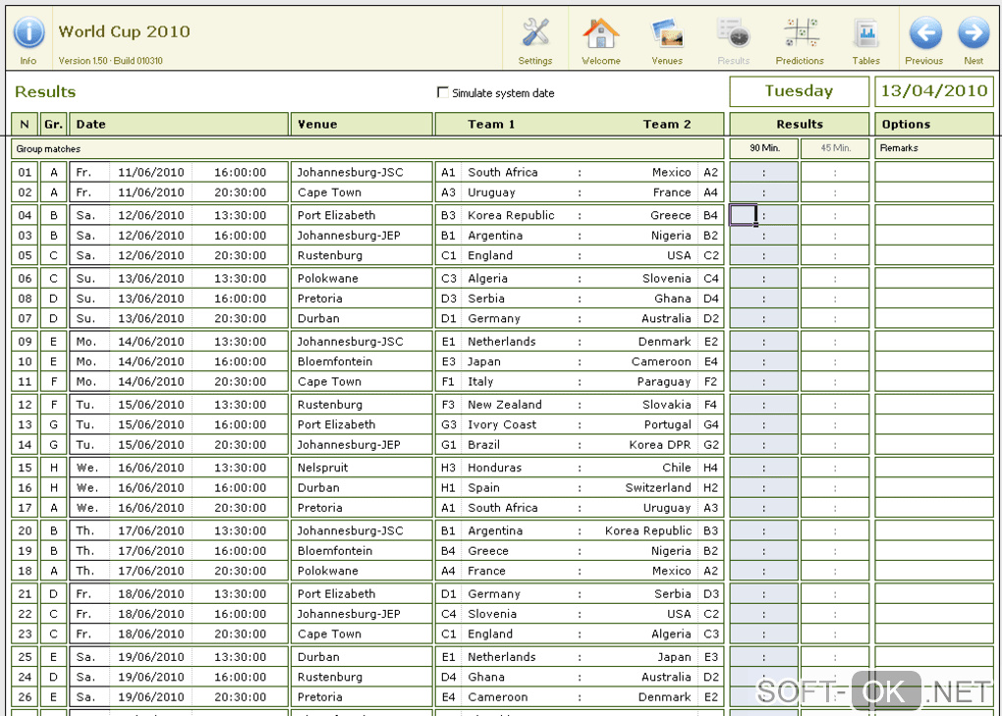
Task: Select date 18/06/2010 in match 22
Action: click(151, 614)
